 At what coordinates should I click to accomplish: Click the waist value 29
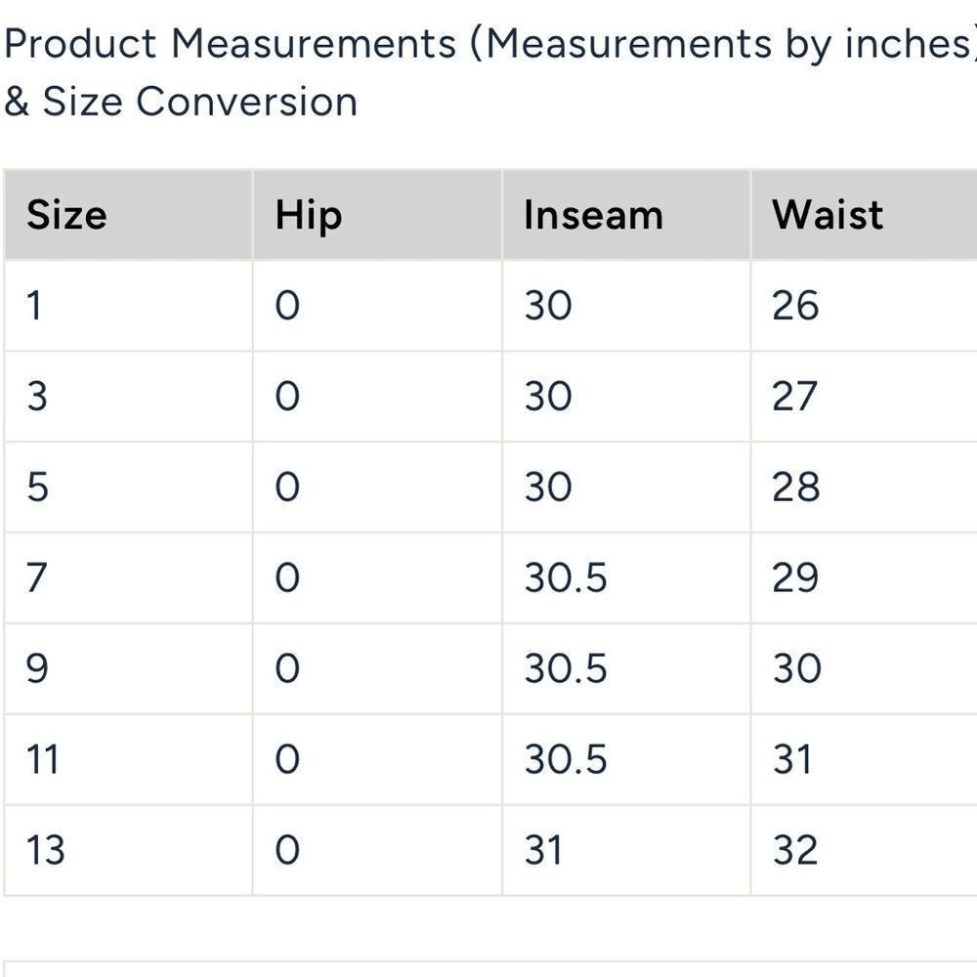coord(795,577)
